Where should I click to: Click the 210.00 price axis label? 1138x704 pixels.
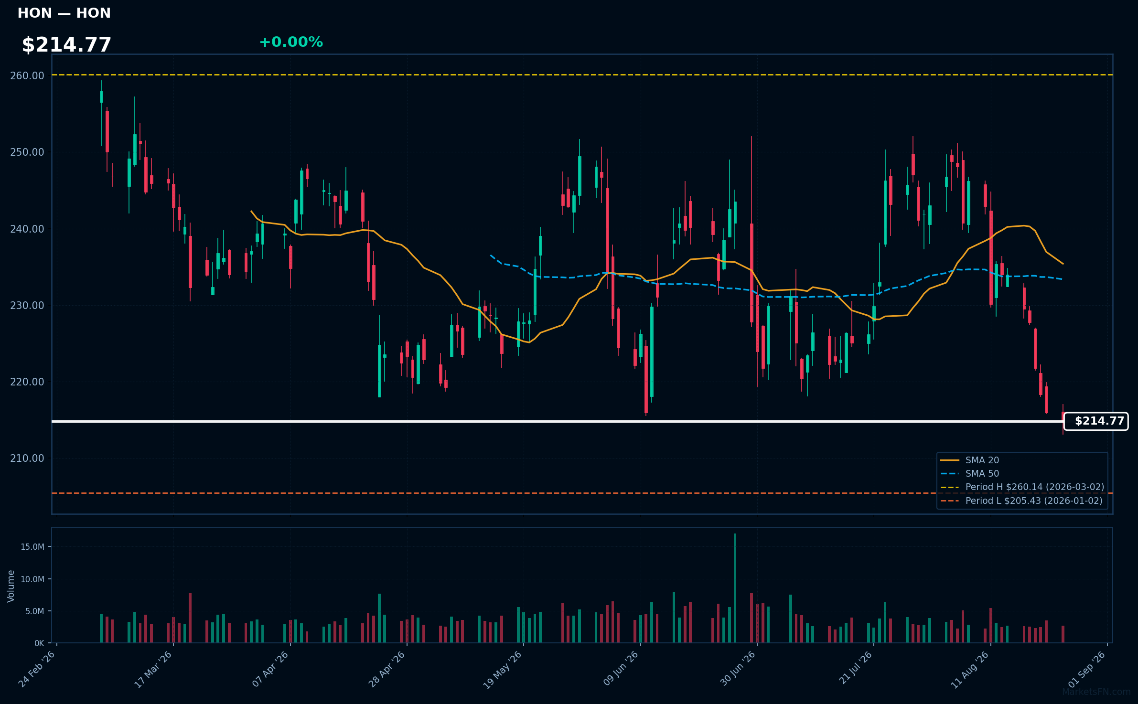27,458
